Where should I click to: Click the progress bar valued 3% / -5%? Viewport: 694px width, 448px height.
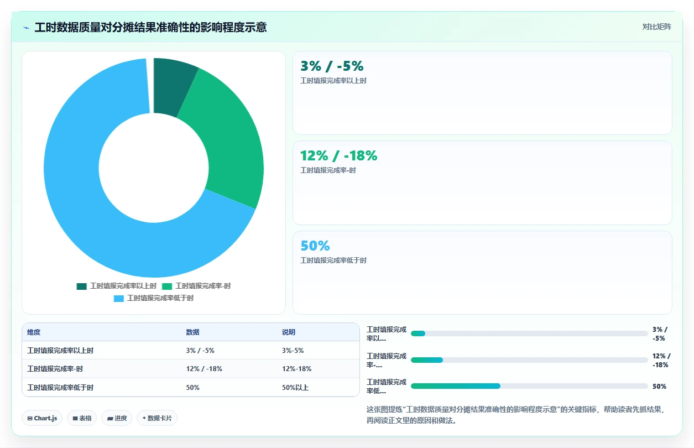click(x=529, y=334)
